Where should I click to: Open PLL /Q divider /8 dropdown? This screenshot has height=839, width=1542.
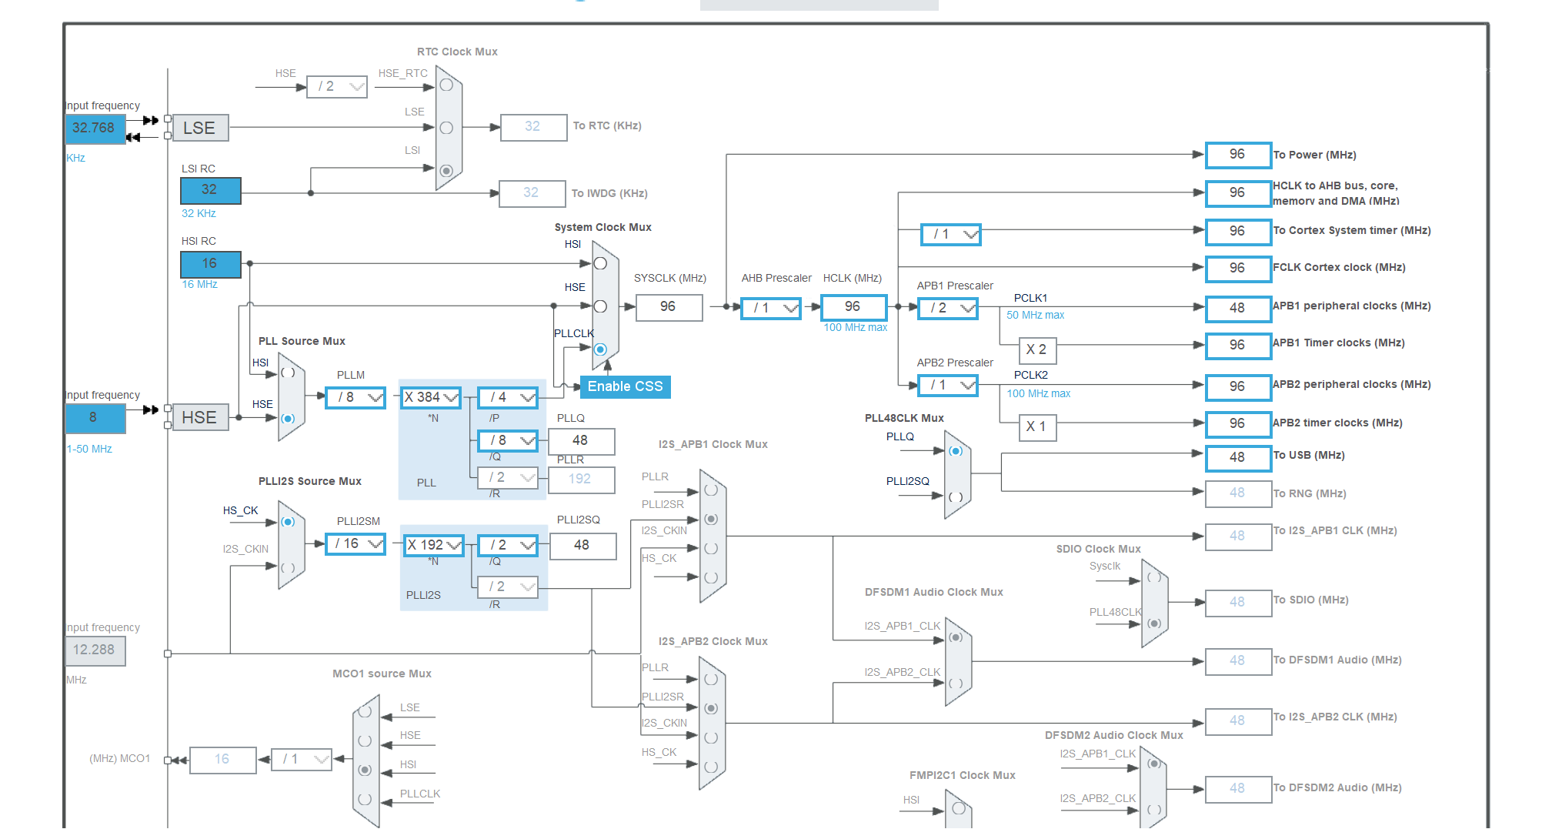tap(508, 440)
